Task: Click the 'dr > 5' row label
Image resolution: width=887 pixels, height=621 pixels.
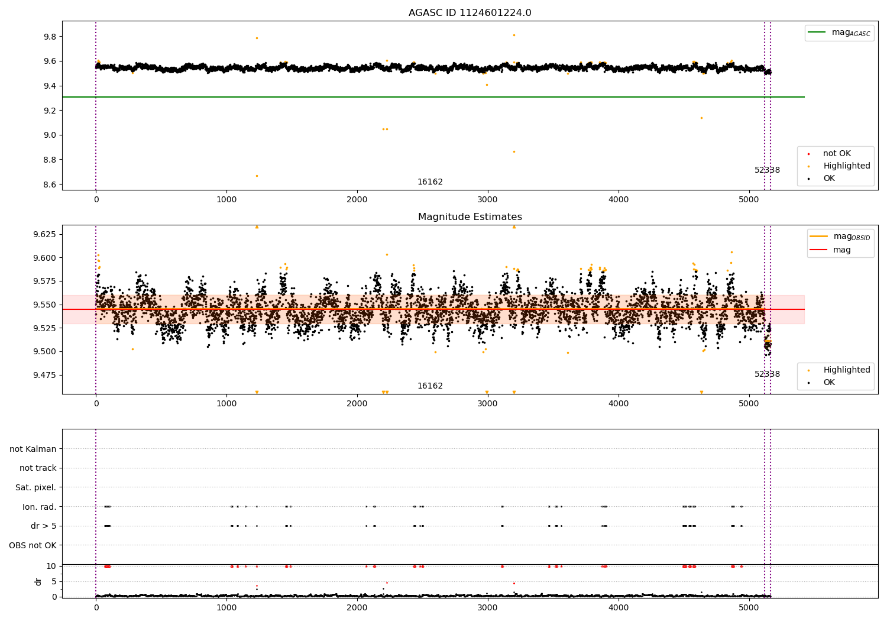Action: pyautogui.click(x=44, y=526)
